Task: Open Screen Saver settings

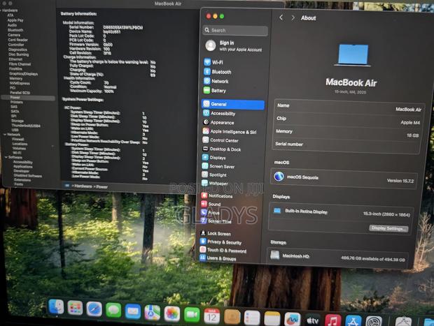Action: 218,166
